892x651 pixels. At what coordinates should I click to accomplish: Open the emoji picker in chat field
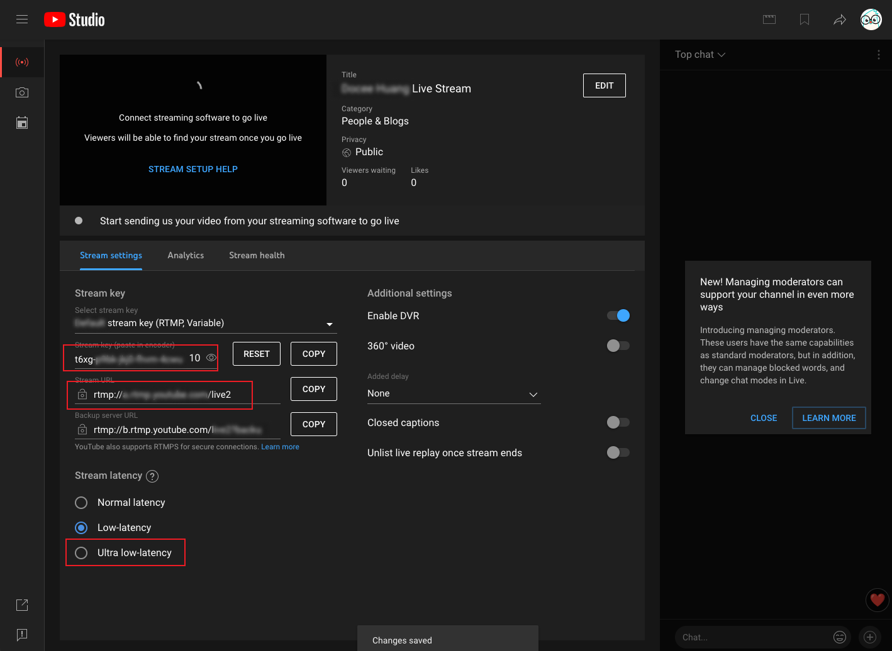[840, 637]
